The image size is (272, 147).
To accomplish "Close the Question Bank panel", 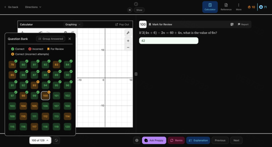I will 70,39.
